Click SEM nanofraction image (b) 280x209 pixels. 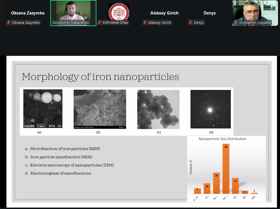click(x=100, y=109)
